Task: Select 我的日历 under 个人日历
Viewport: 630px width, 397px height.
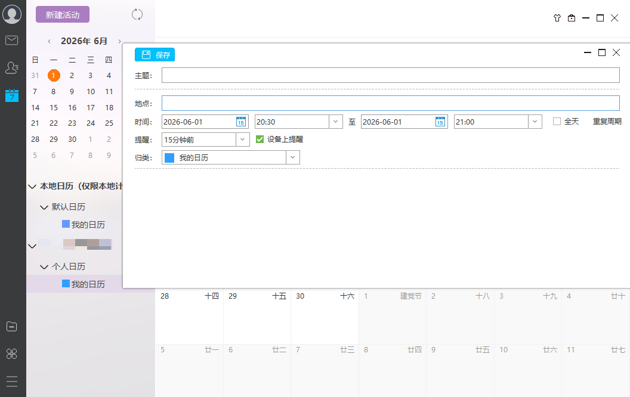Action: pyautogui.click(x=88, y=284)
